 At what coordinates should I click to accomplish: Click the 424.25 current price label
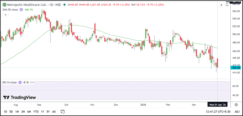point(236,68)
